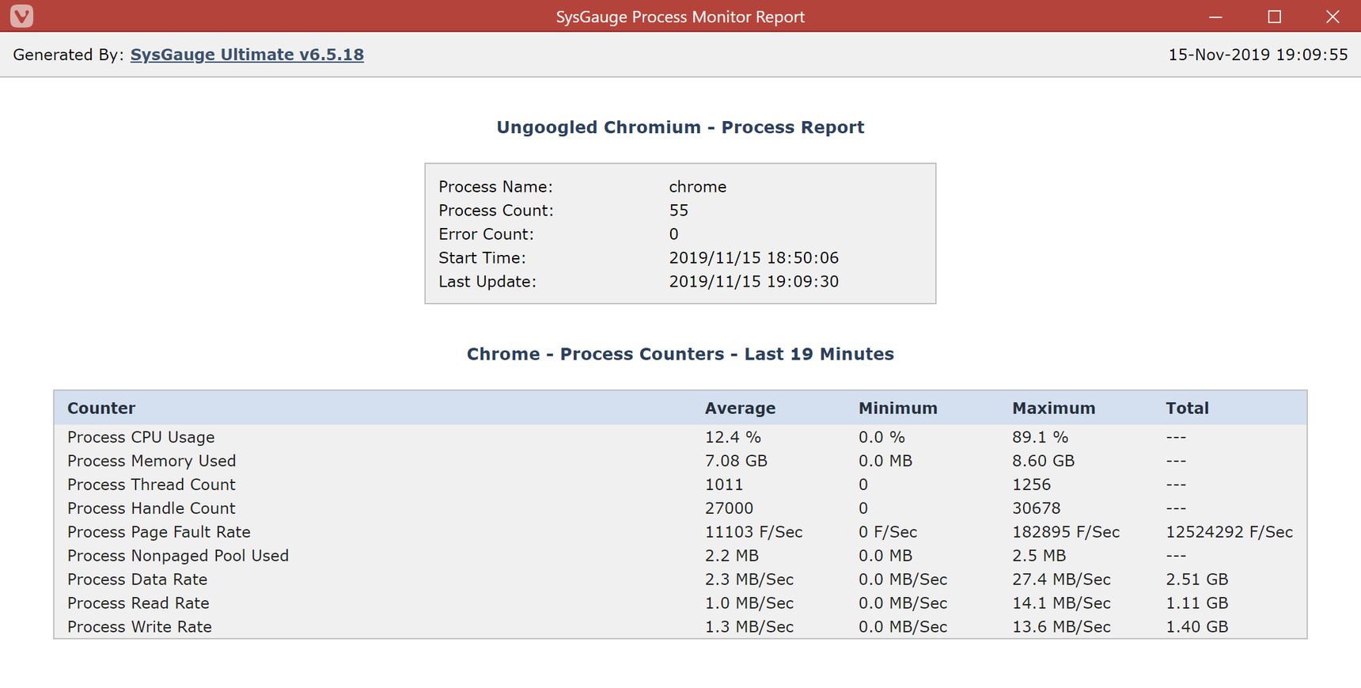Click the window title SysGauge Process Monitor Report
The height and width of the screenshot is (688, 1361).
coord(680,17)
